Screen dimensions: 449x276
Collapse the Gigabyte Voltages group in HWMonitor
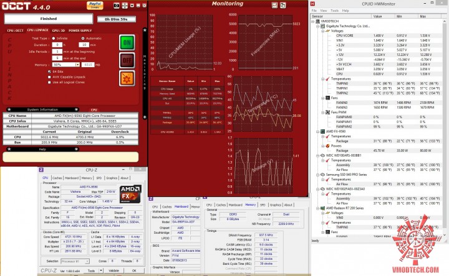click(x=323, y=31)
